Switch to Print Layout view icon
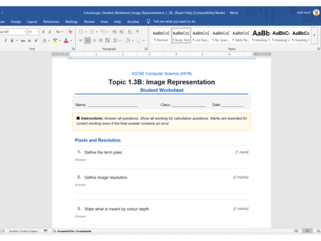This screenshot has height=241, width=321. pyautogui.click(x=308, y=231)
